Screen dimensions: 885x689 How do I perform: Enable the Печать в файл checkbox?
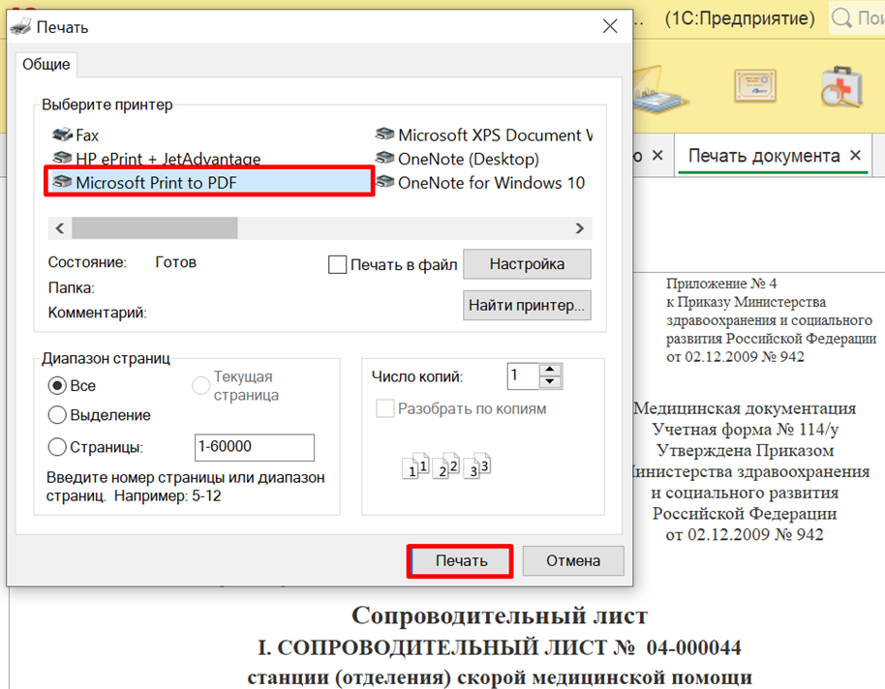337,264
